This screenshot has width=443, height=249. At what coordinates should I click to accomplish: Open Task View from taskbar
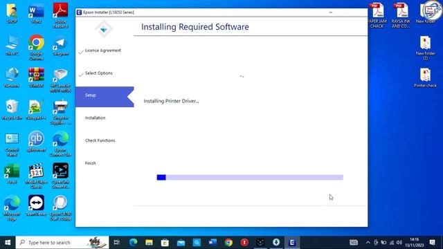click(x=117, y=243)
